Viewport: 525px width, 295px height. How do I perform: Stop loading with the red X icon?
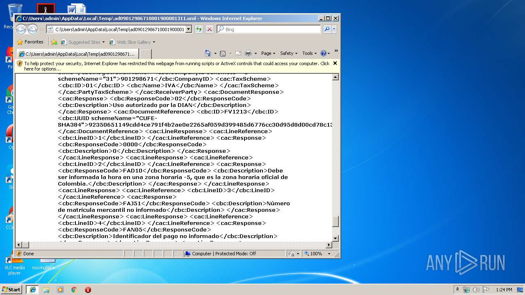[x=210, y=29]
